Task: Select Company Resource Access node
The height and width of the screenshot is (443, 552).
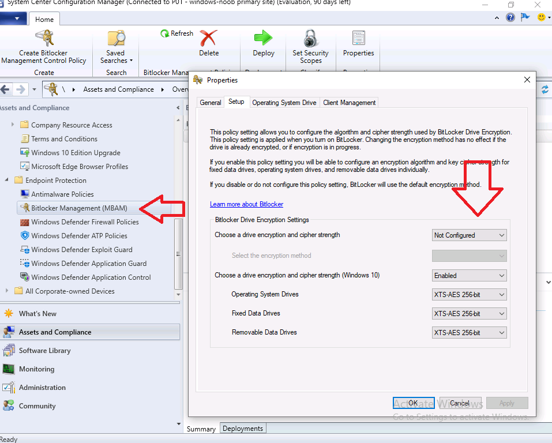Action: [72, 125]
